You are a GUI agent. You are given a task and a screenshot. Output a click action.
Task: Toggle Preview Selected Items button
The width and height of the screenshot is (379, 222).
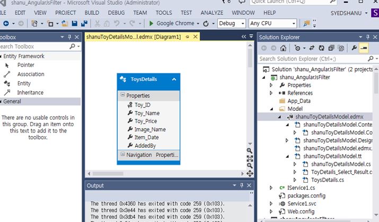[x=364, y=48]
